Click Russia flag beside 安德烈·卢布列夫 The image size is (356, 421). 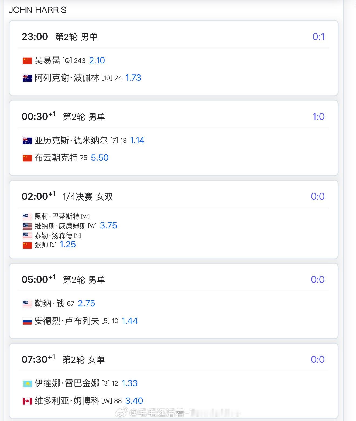(27, 321)
